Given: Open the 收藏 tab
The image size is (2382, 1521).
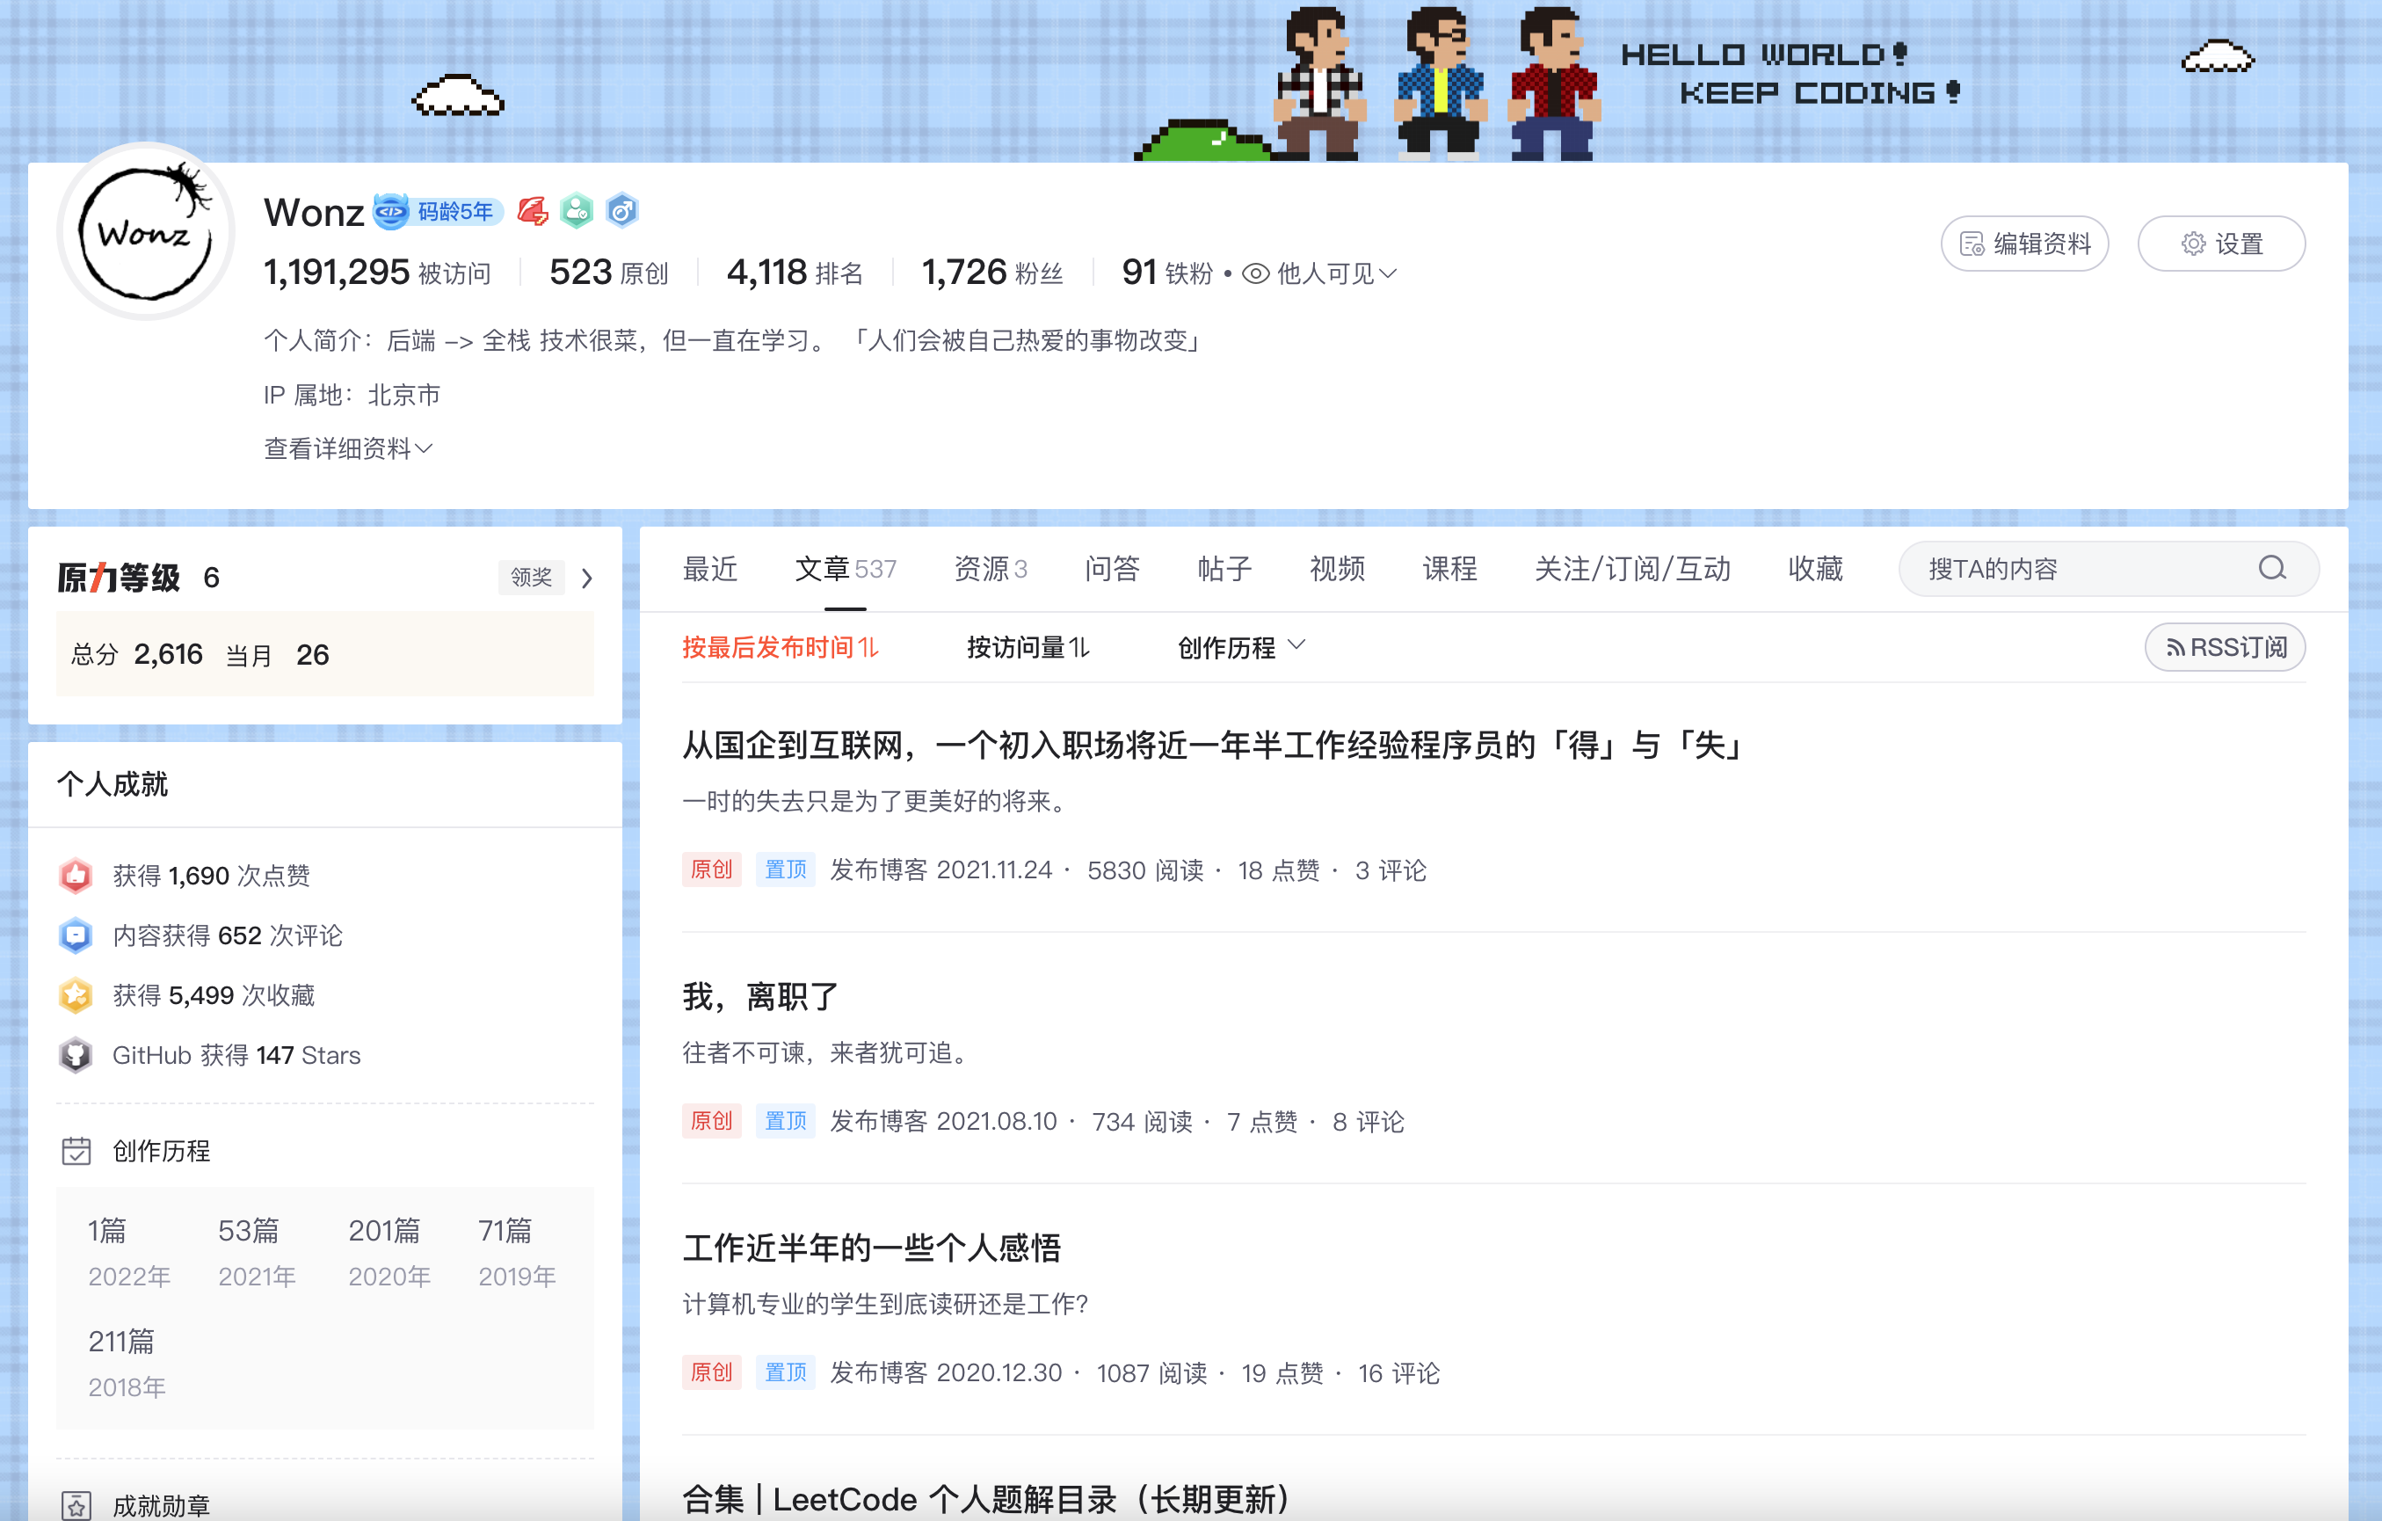Looking at the screenshot, I should click(1814, 569).
